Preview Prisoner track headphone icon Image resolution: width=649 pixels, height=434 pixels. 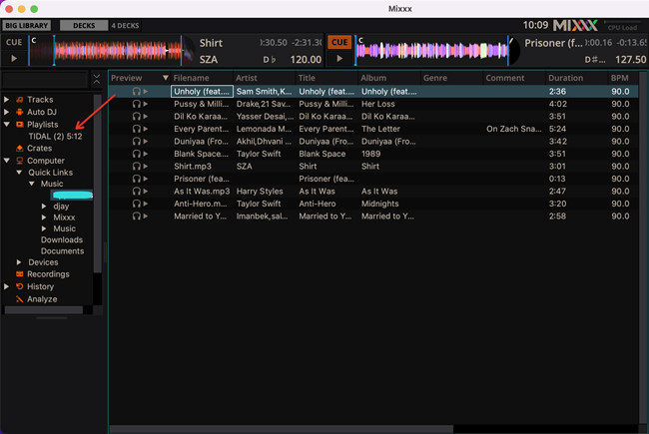click(136, 179)
